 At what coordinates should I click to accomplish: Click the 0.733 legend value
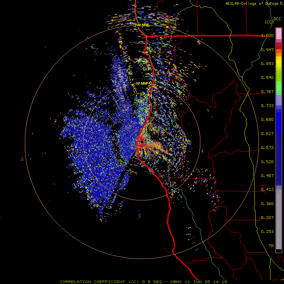(x=267, y=106)
